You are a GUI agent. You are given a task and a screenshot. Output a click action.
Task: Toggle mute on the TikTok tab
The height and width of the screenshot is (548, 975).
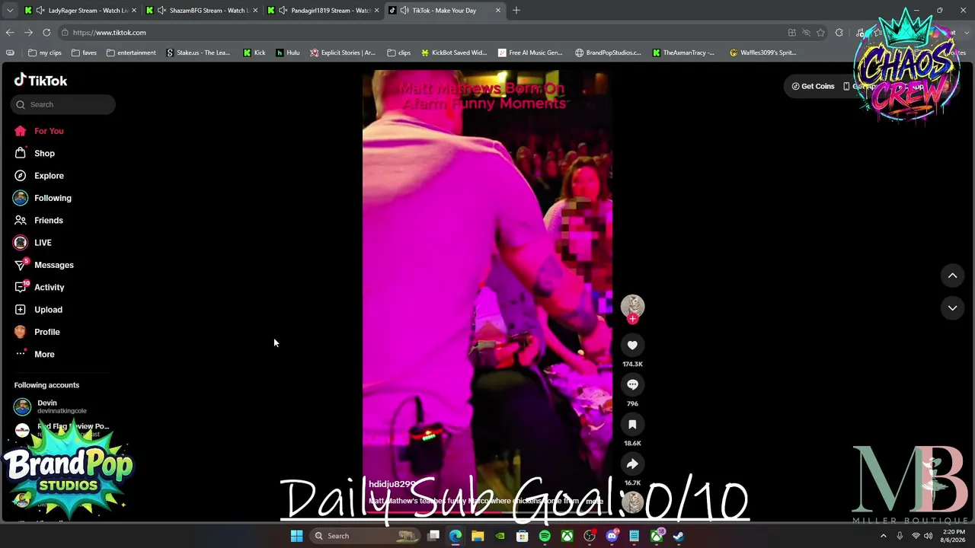pos(404,11)
